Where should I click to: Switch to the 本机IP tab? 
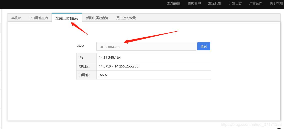click(16, 18)
